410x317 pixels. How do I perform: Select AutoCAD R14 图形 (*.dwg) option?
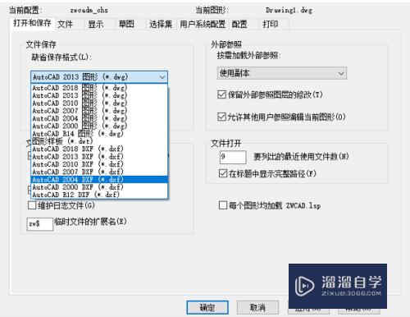[x=99, y=134]
